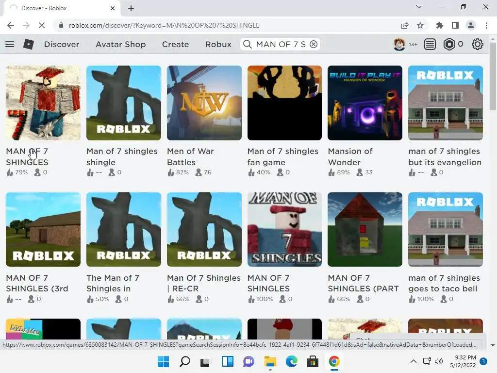Open a new browser tab

click(x=131, y=8)
